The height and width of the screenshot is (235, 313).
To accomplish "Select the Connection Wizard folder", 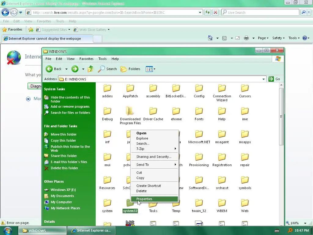I will point(222,93).
